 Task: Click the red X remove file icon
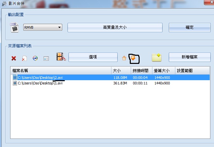tap(14, 58)
